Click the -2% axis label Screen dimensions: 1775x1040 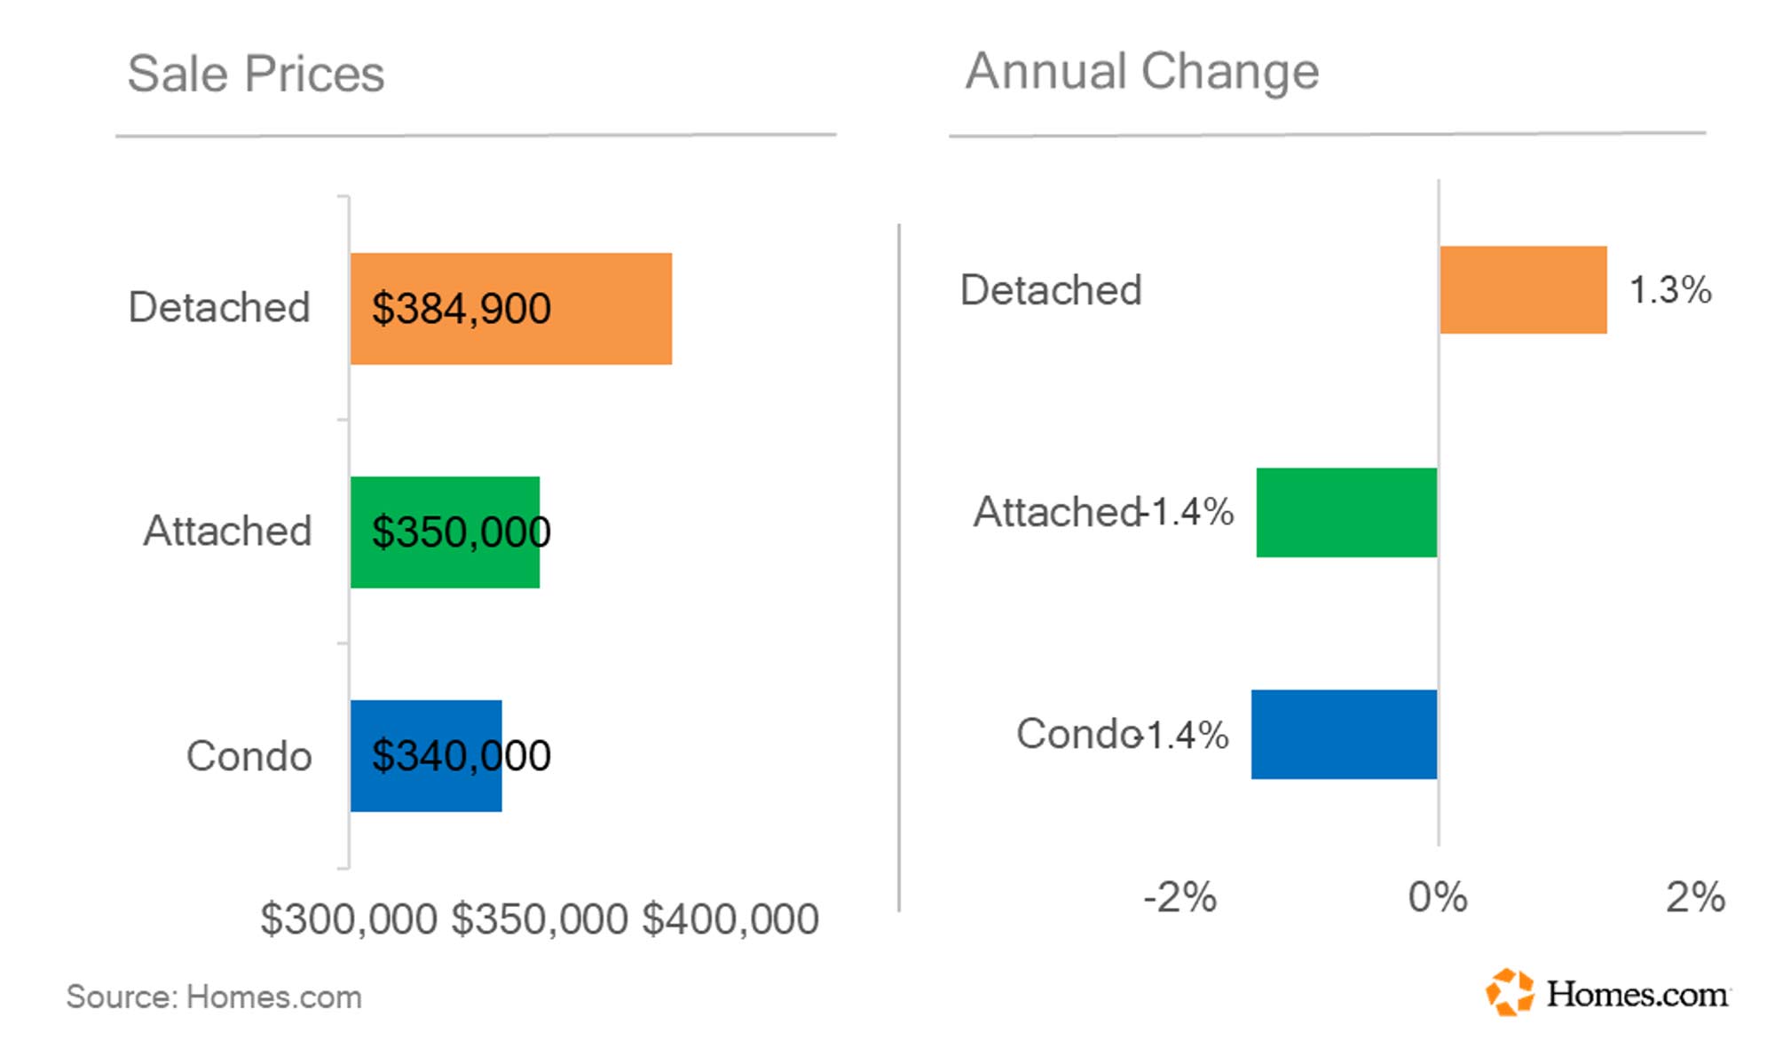(x=1179, y=897)
